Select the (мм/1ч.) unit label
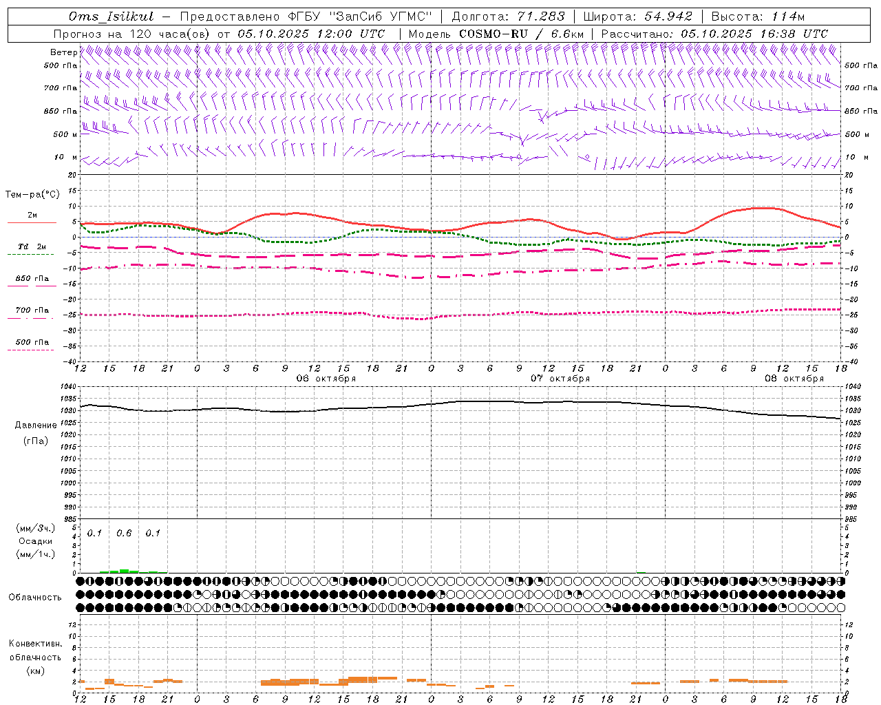 pos(35,554)
